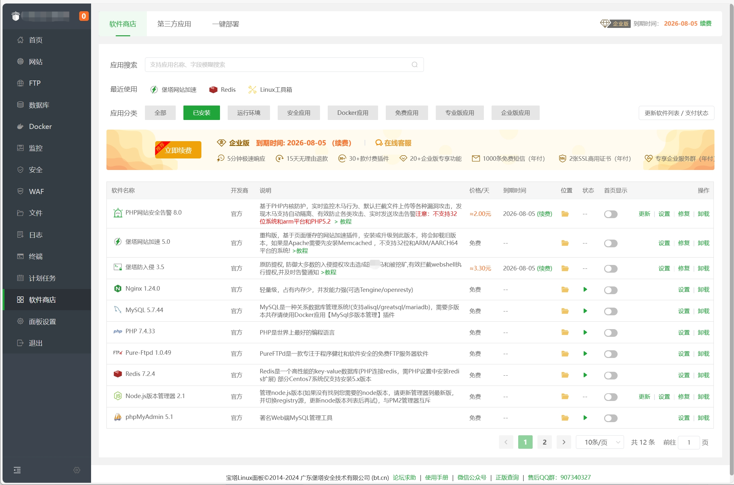This screenshot has height=485, width=734.
Task: Click the 前往 page number input
Action: tap(689, 442)
